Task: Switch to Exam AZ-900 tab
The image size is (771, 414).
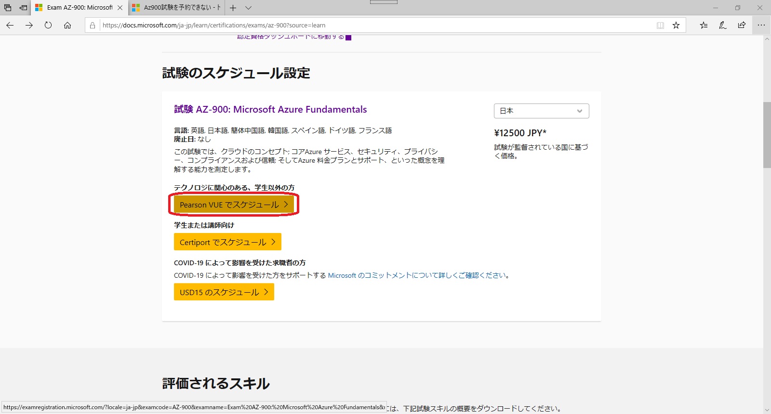Action: pyautogui.click(x=80, y=8)
